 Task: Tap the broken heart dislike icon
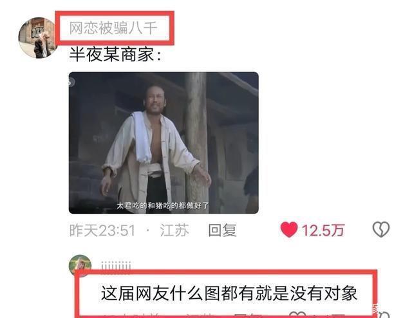click(380, 230)
